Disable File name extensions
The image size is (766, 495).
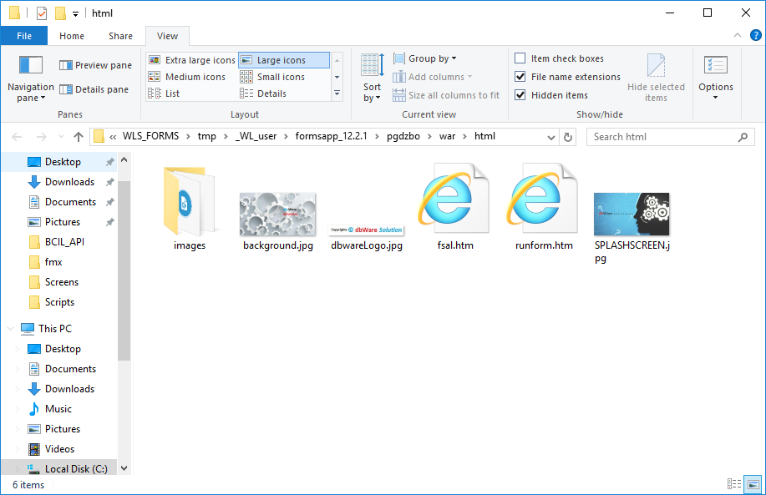[x=520, y=76]
